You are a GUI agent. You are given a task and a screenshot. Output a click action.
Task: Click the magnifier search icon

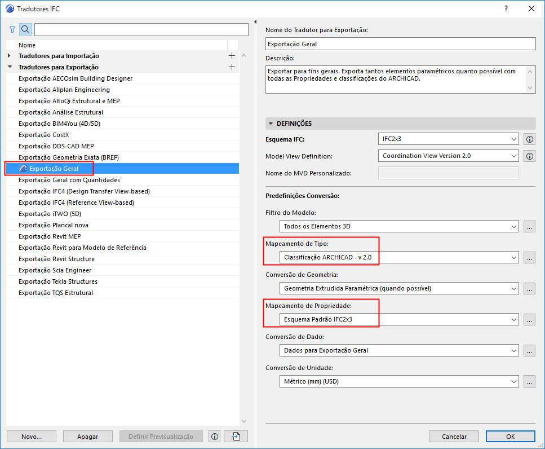coord(25,29)
